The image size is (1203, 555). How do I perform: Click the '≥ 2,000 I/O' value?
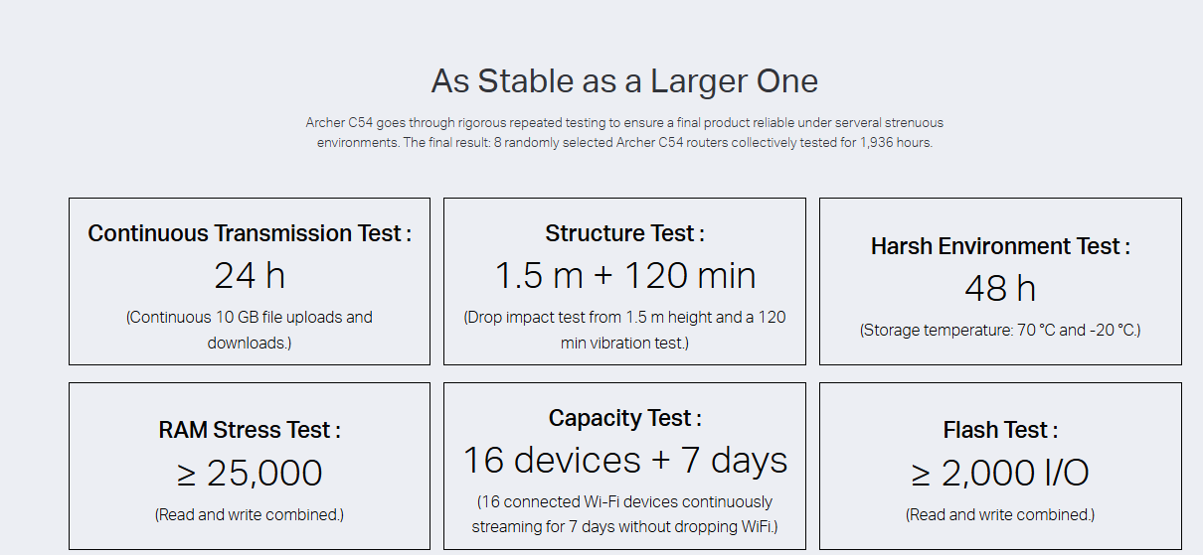[x=1000, y=473]
